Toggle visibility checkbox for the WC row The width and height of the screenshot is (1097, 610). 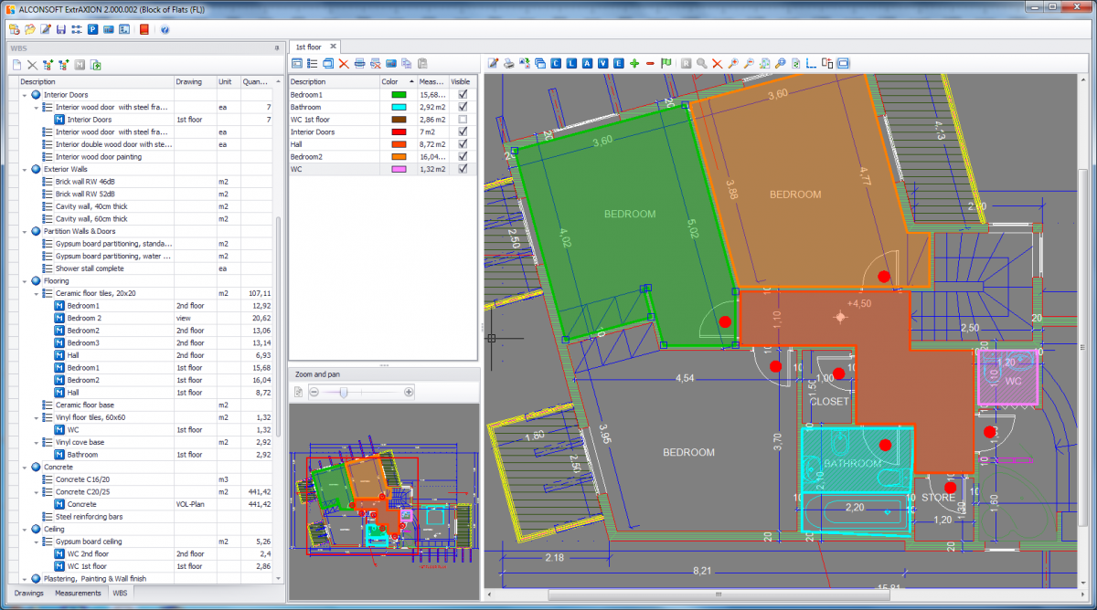click(x=463, y=169)
